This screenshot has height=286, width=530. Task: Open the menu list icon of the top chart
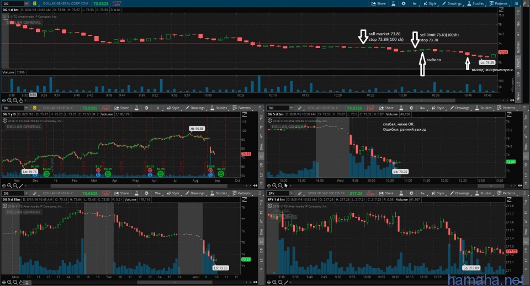coord(517,3)
